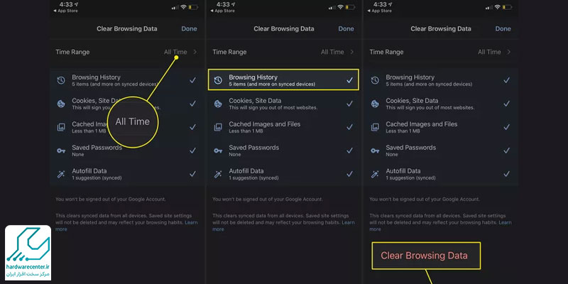Toggle the Autofill Data checkmark in the left screenshot
Screen dimensions: 568x284
click(192, 173)
